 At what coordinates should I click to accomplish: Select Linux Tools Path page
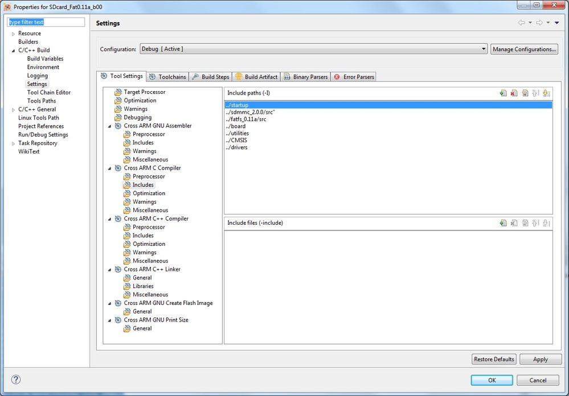pos(39,118)
